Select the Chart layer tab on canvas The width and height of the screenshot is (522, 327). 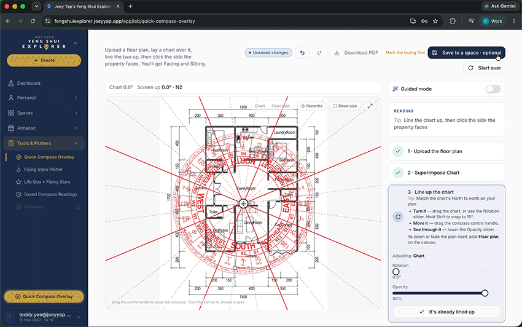point(260,106)
